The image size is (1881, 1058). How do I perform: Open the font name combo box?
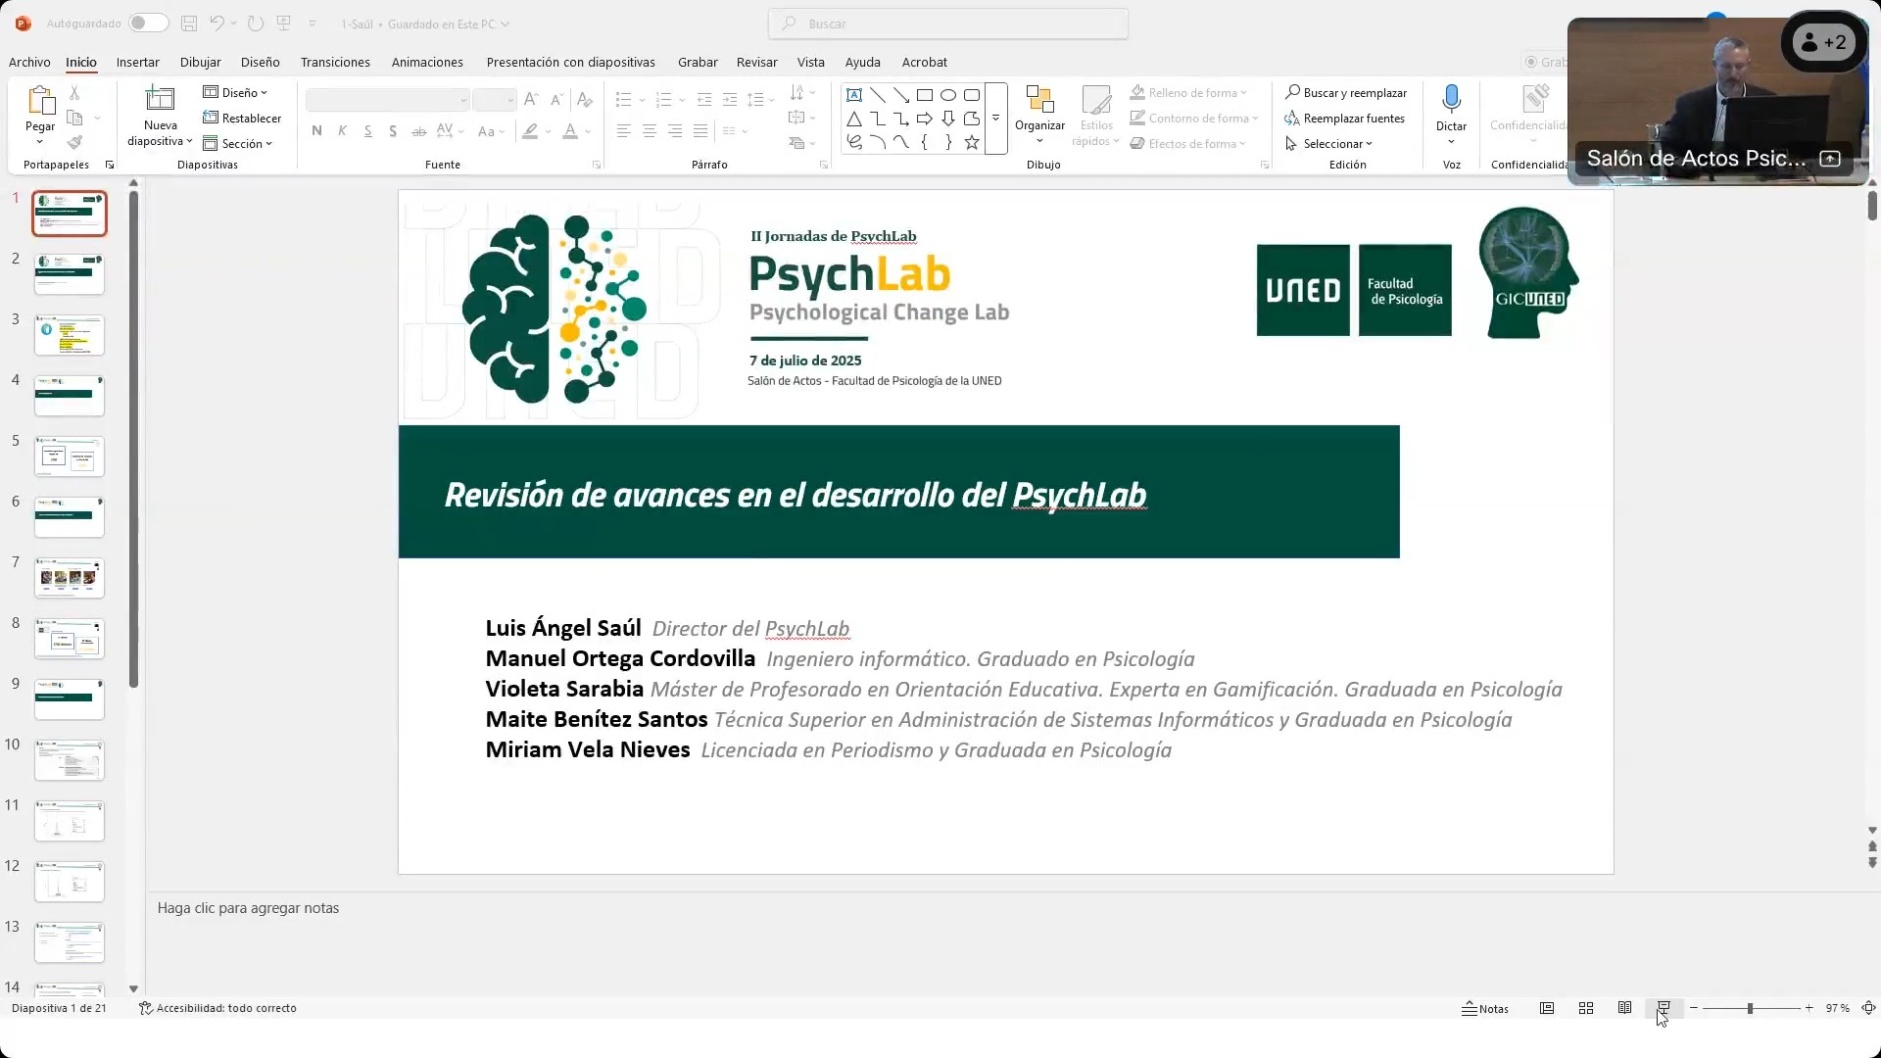coord(388,100)
